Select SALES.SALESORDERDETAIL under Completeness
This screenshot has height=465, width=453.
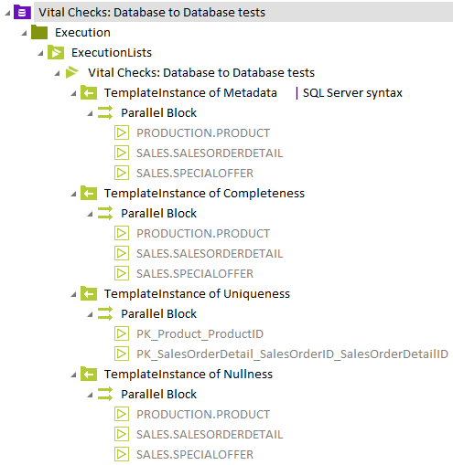click(210, 254)
